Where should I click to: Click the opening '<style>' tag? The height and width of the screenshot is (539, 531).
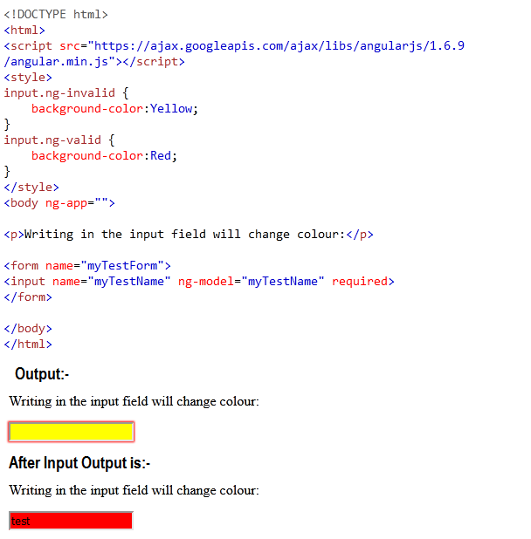click(x=28, y=78)
